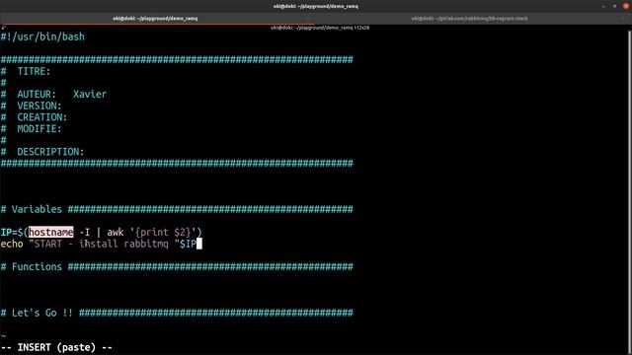Minimize the terminal window

(603, 6)
